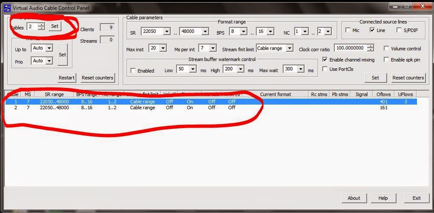
Task: Open the worker threads Prio dropdown
Action: point(49,61)
